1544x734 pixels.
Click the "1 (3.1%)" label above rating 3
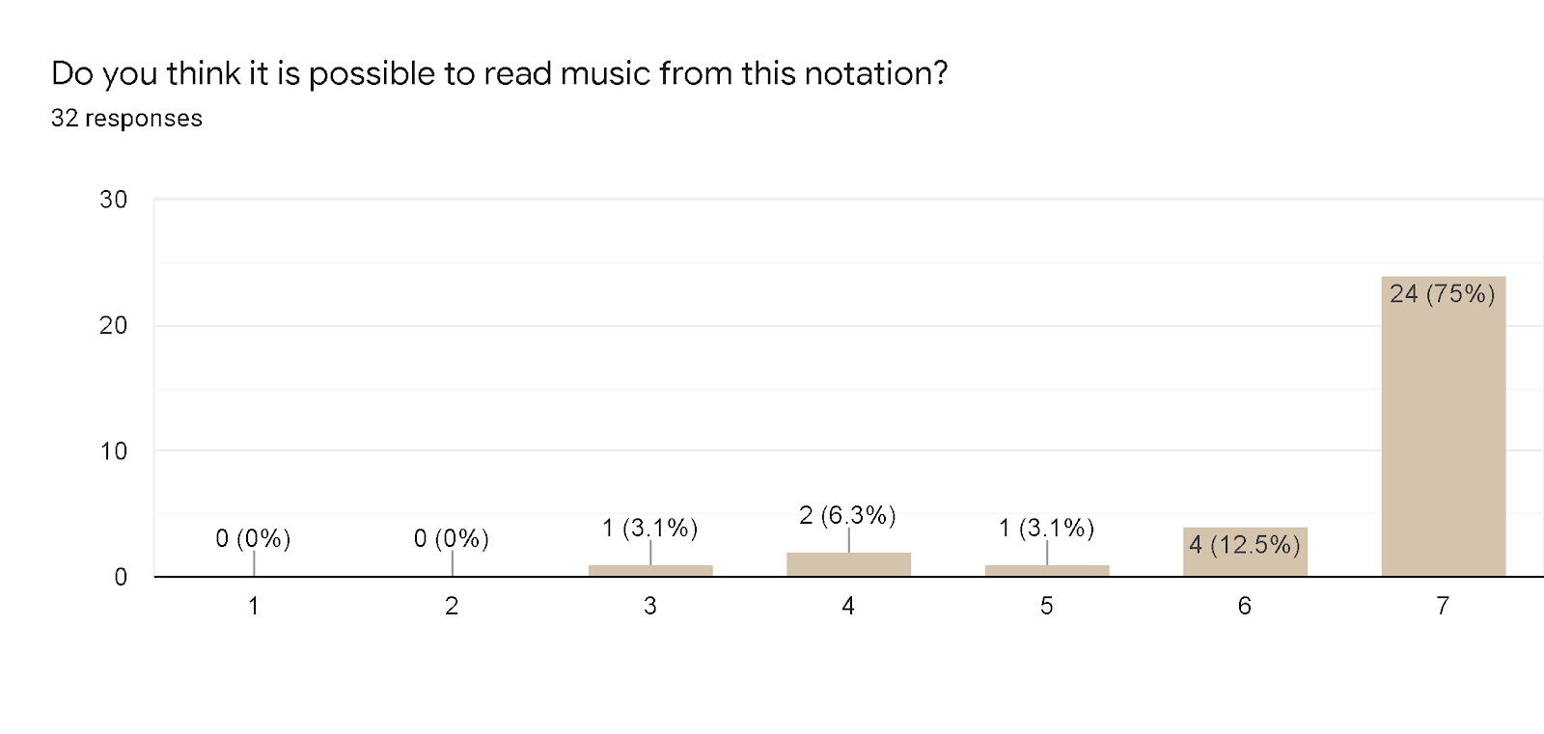coord(649,528)
